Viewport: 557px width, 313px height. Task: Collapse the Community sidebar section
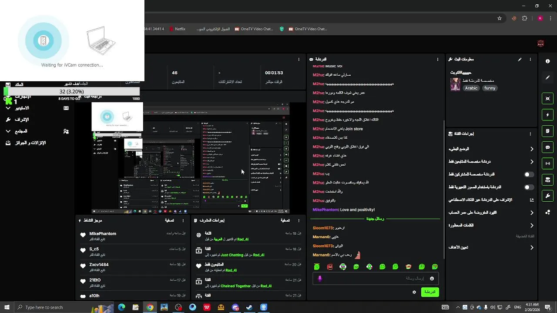coord(8,131)
